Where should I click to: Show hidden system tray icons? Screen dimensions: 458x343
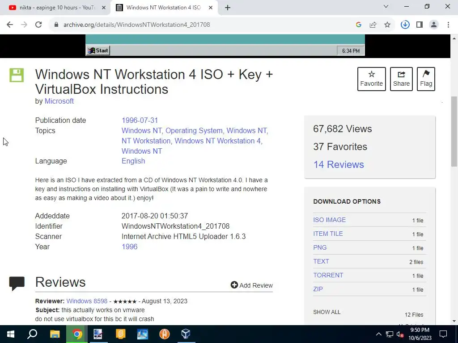tap(378, 334)
